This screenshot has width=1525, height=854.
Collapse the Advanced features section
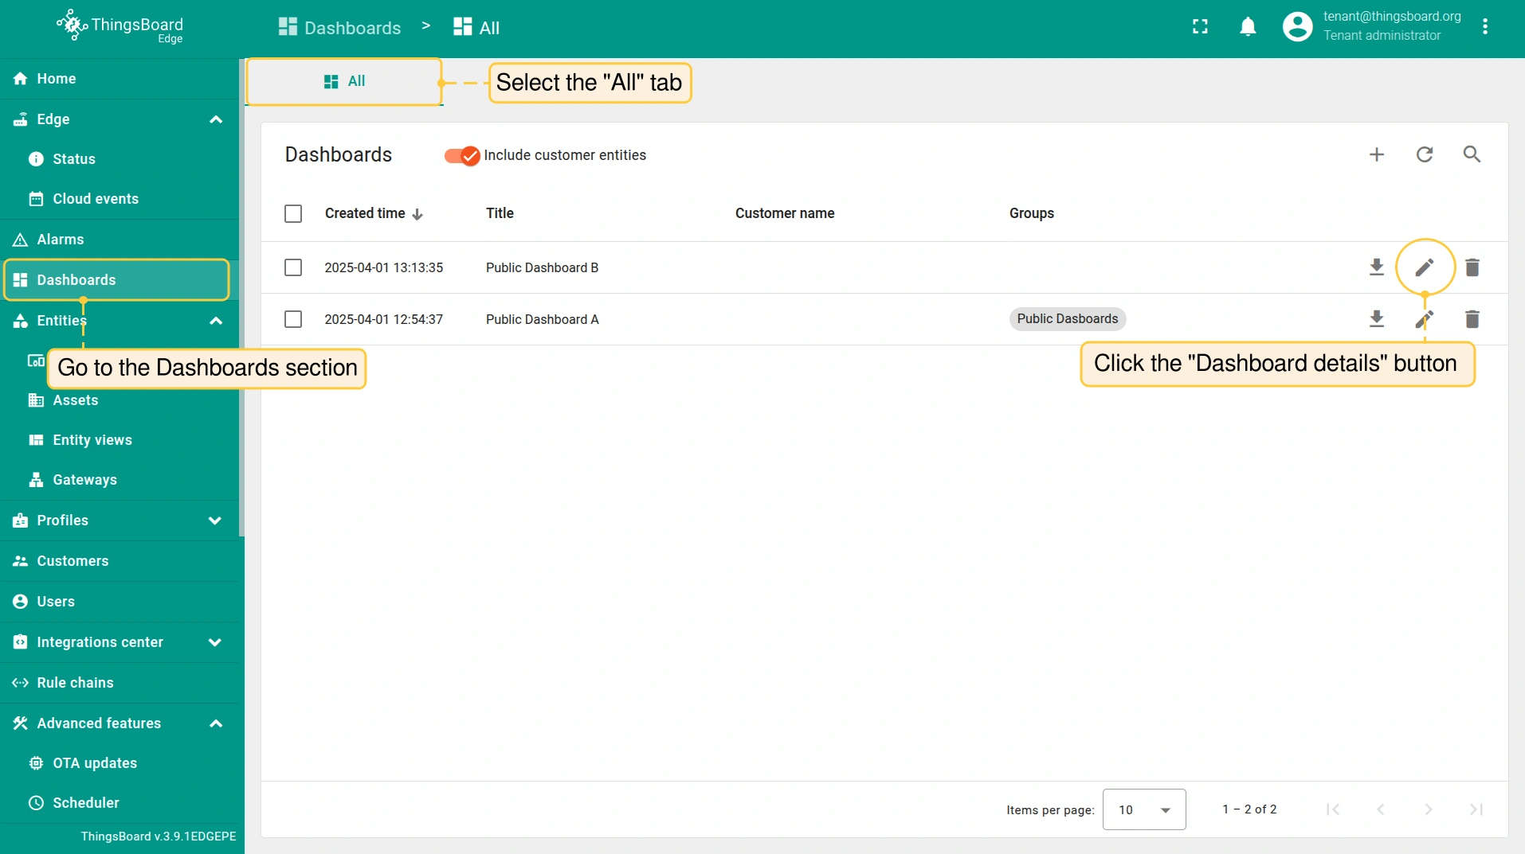point(215,723)
